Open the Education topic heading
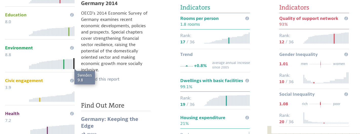 [x=16, y=15]
